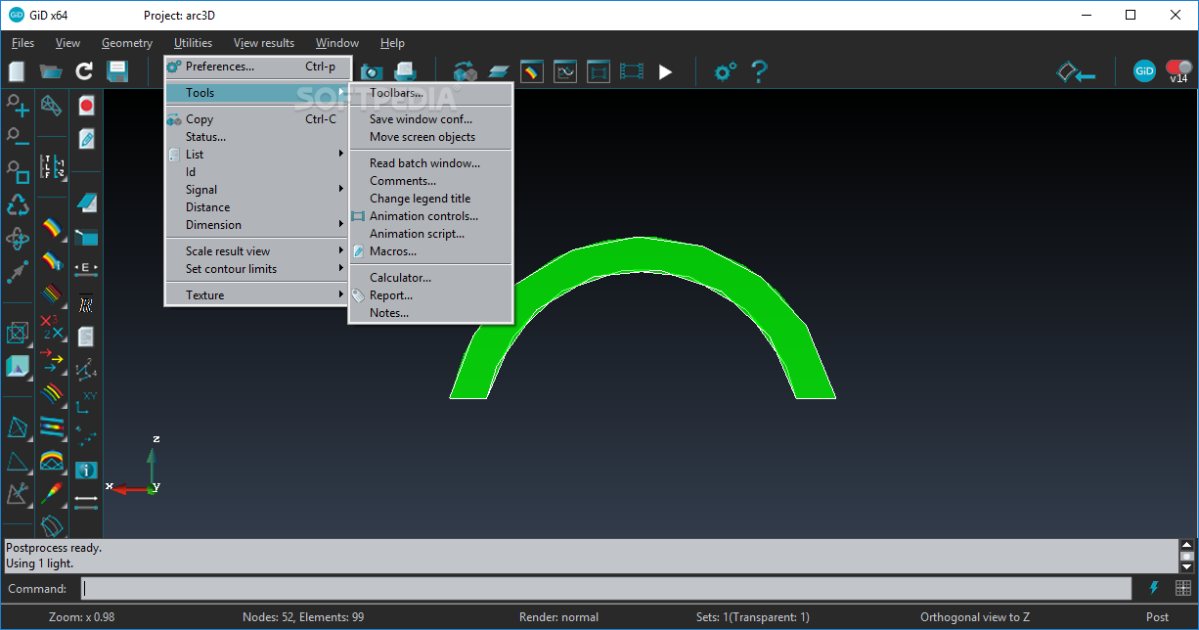Click the redraw recycle icon

[x=18, y=204]
